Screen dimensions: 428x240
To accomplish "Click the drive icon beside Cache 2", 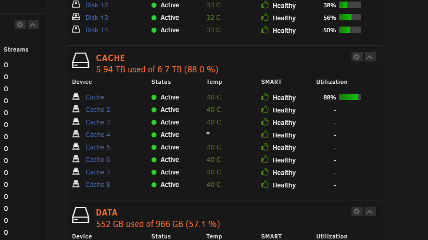I will point(76,109).
